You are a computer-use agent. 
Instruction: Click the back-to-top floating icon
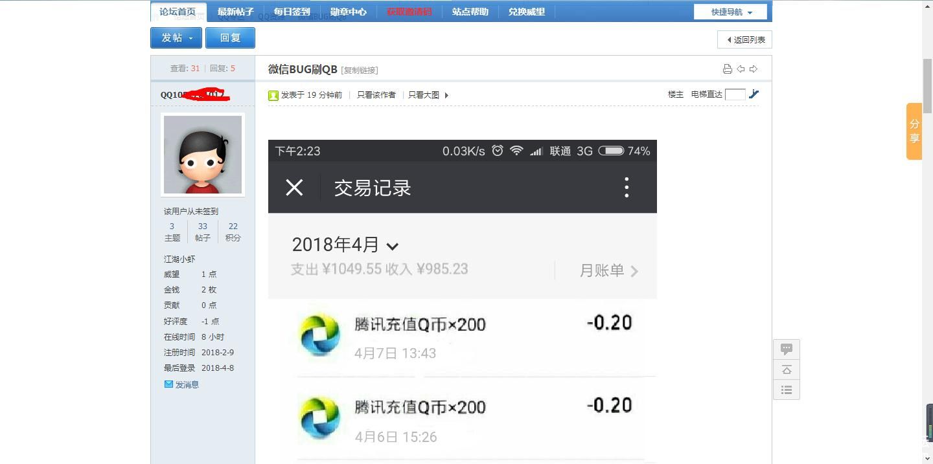(787, 370)
